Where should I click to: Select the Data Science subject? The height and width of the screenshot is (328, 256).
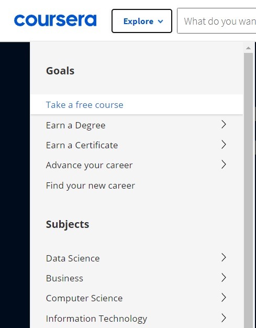[x=137, y=258]
